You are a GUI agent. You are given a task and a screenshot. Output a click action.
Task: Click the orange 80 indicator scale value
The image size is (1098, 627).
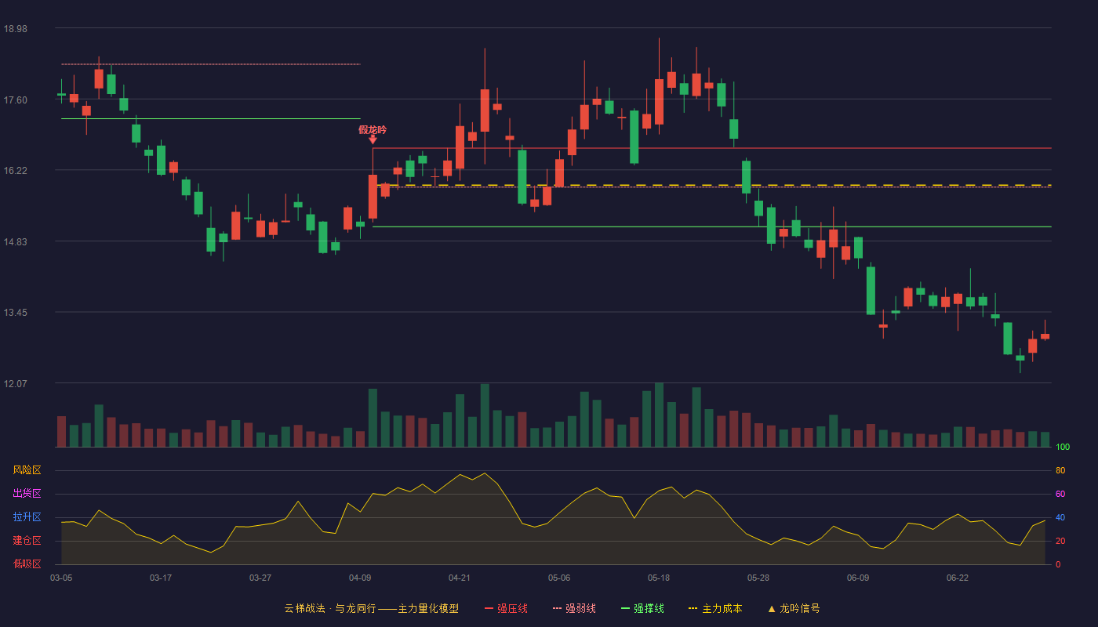pyautogui.click(x=1060, y=470)
